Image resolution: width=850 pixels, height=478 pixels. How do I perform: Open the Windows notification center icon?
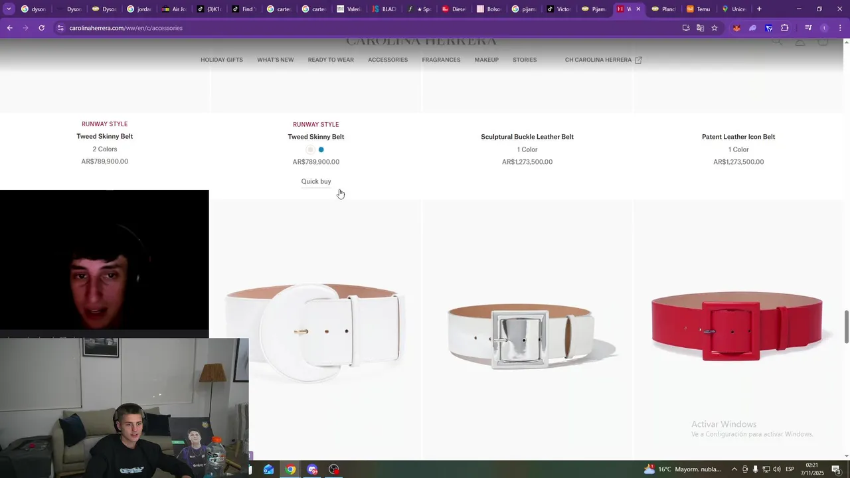pos(836,469)
